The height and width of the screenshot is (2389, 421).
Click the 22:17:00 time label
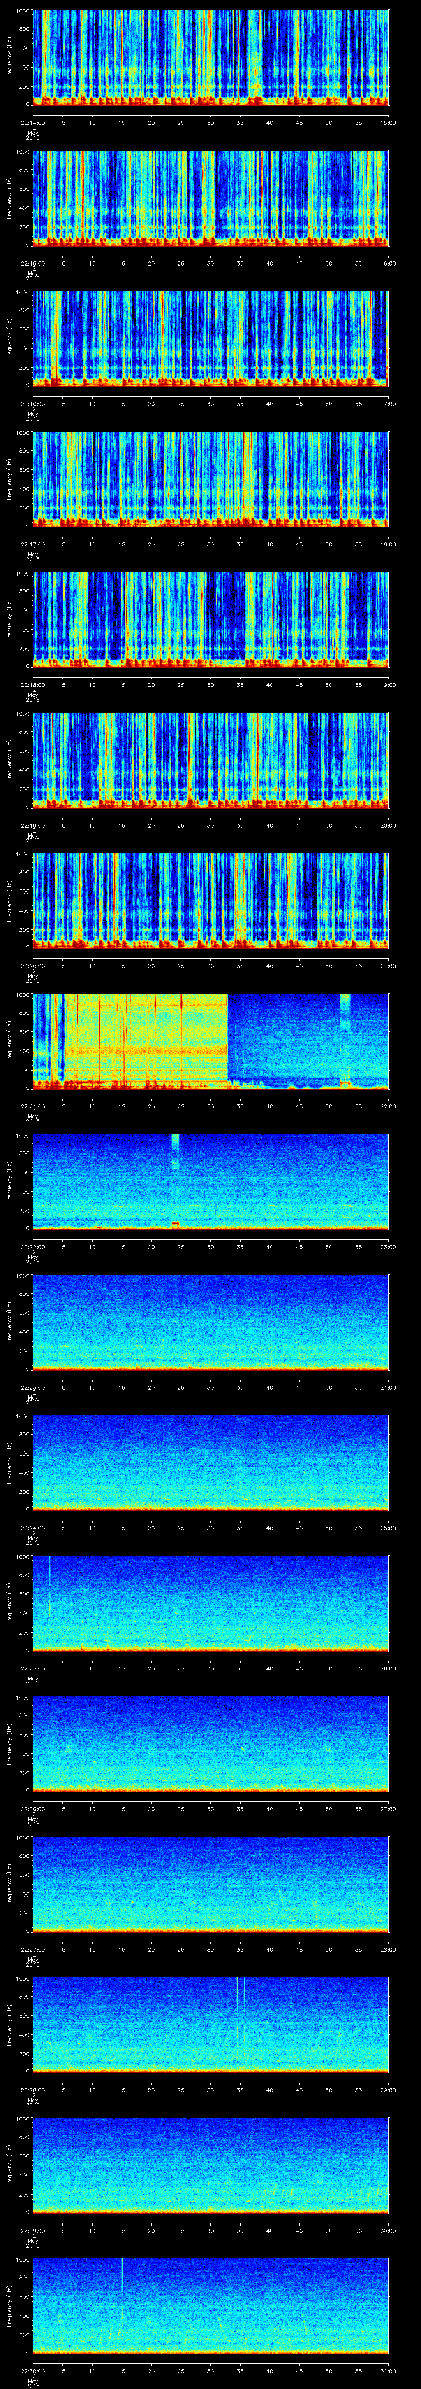pos(32,544)
